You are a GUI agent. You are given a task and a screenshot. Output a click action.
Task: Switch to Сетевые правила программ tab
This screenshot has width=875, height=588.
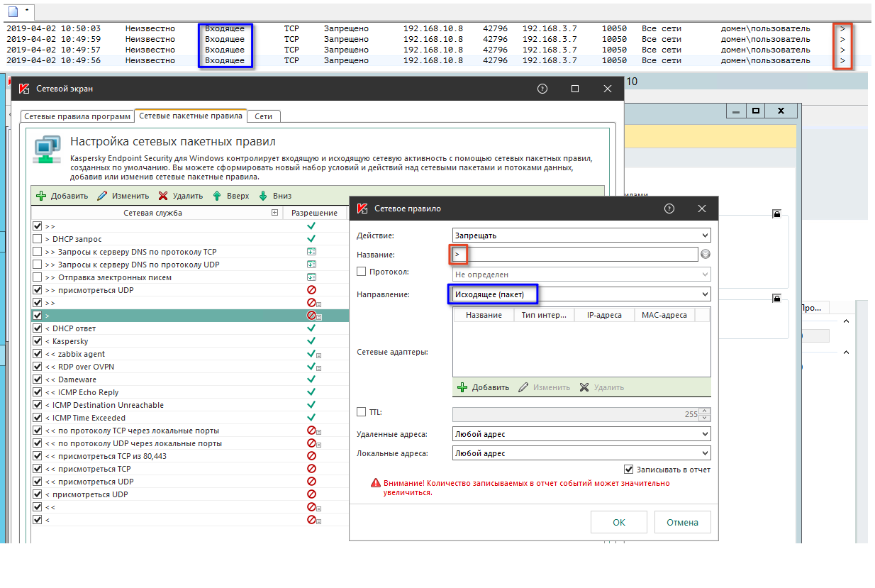77,116
